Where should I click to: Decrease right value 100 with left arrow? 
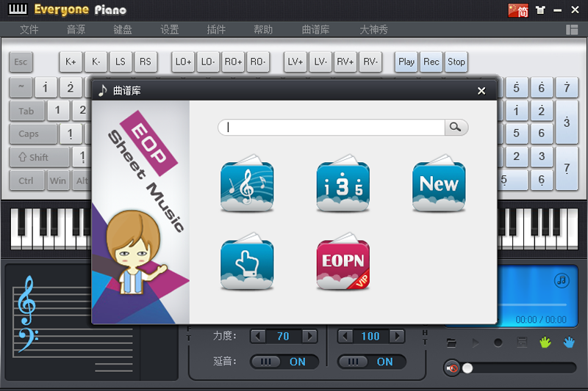coord(345,337)
